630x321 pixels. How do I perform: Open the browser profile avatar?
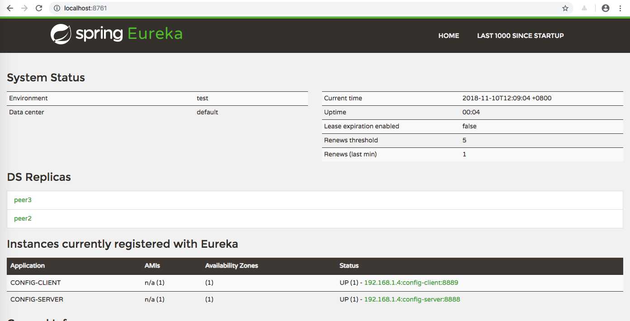(x=606, y=8)
